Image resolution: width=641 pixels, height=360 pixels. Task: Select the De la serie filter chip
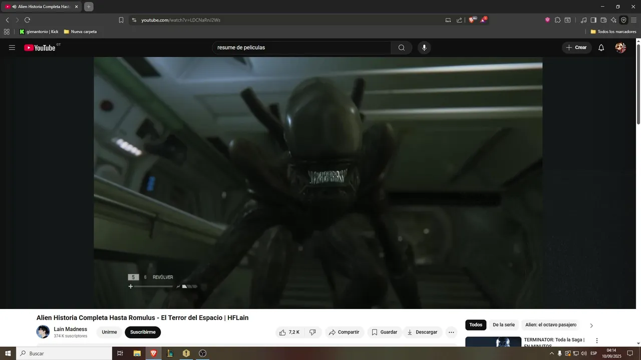click(504, 325)
